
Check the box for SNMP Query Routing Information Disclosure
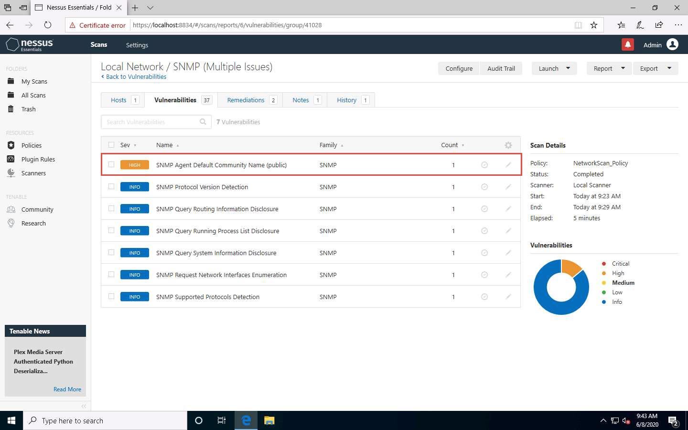coord(111,208)
